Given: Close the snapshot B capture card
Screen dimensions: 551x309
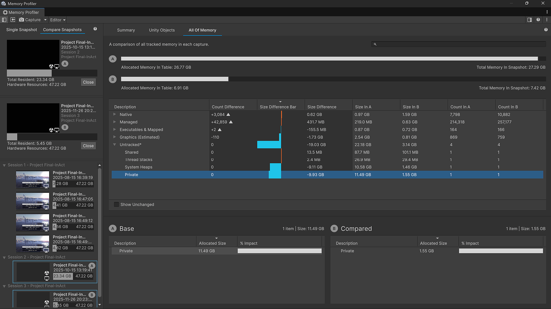Looking at the screenshot, I should click(88, 145).
